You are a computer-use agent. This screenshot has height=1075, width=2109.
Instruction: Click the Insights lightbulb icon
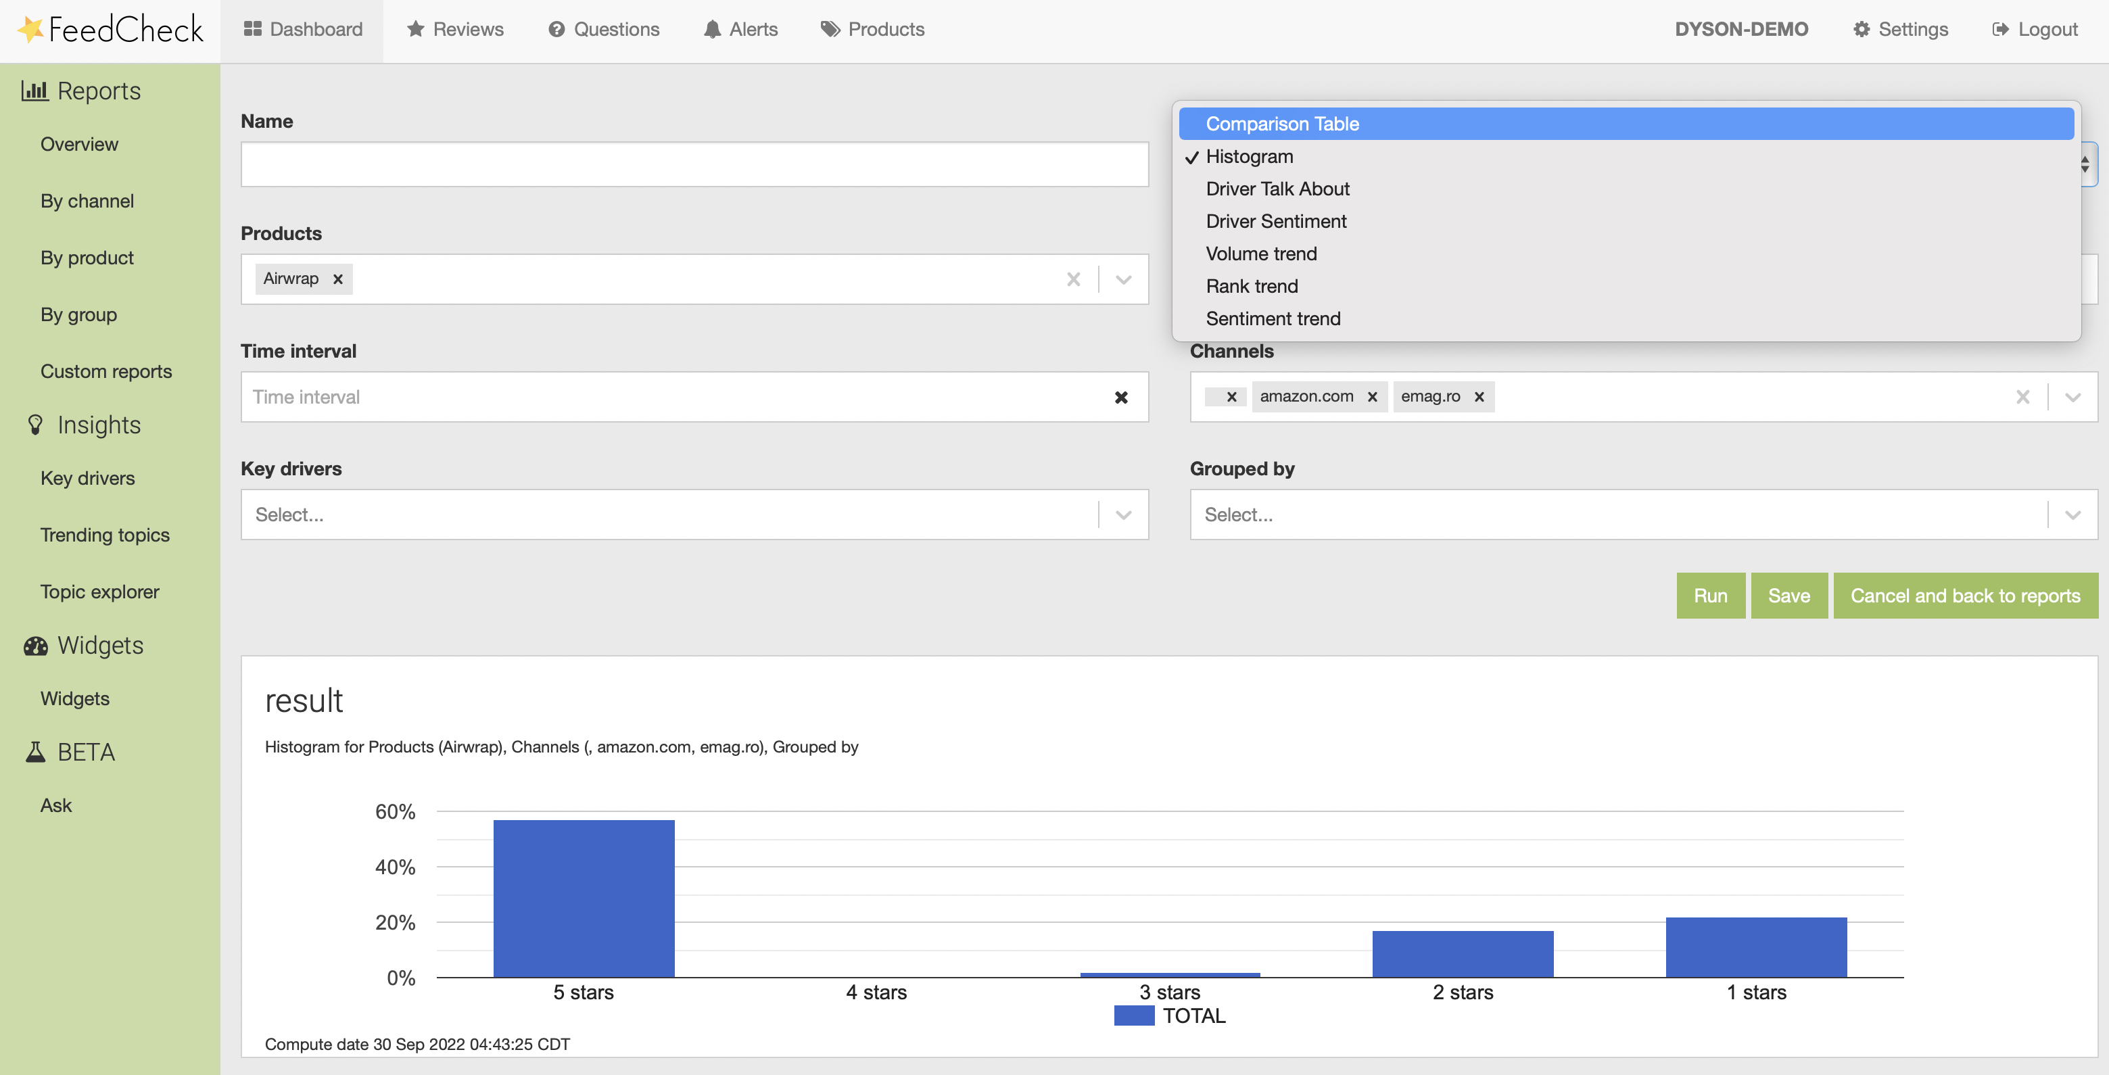point(35,424)
